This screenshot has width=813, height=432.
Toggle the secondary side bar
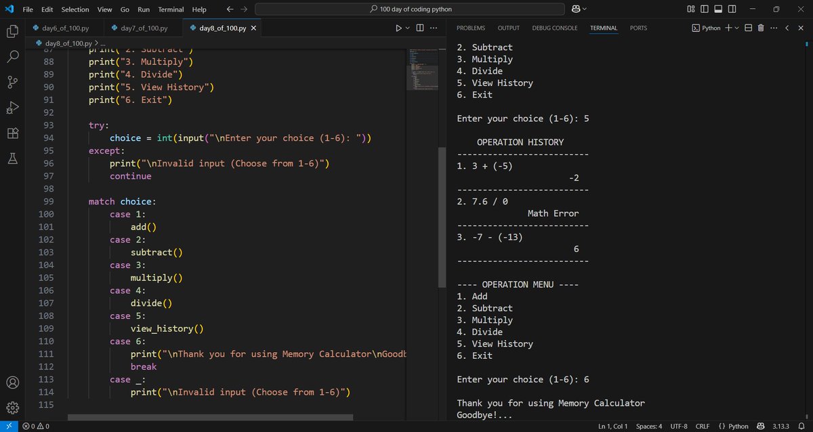(x=732, y=9)
